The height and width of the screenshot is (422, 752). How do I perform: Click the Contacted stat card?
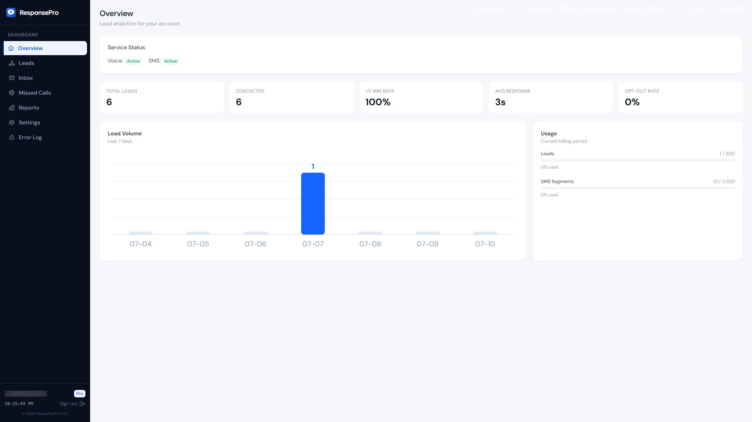(x=292, y=97)
